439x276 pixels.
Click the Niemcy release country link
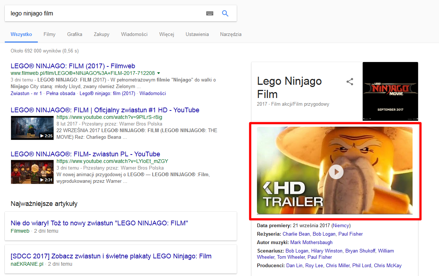tap(341, 225)
